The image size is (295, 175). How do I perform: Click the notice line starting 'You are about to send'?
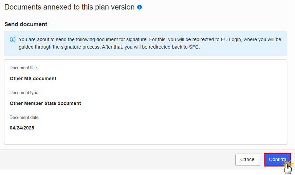pyautogui.click(x=150, y=39)
